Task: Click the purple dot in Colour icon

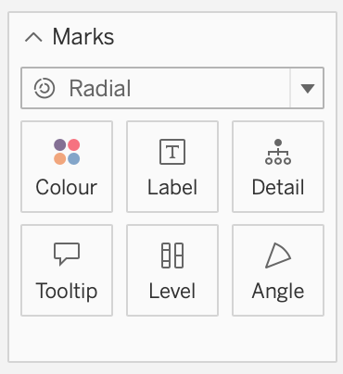Action: pos(59,144)
